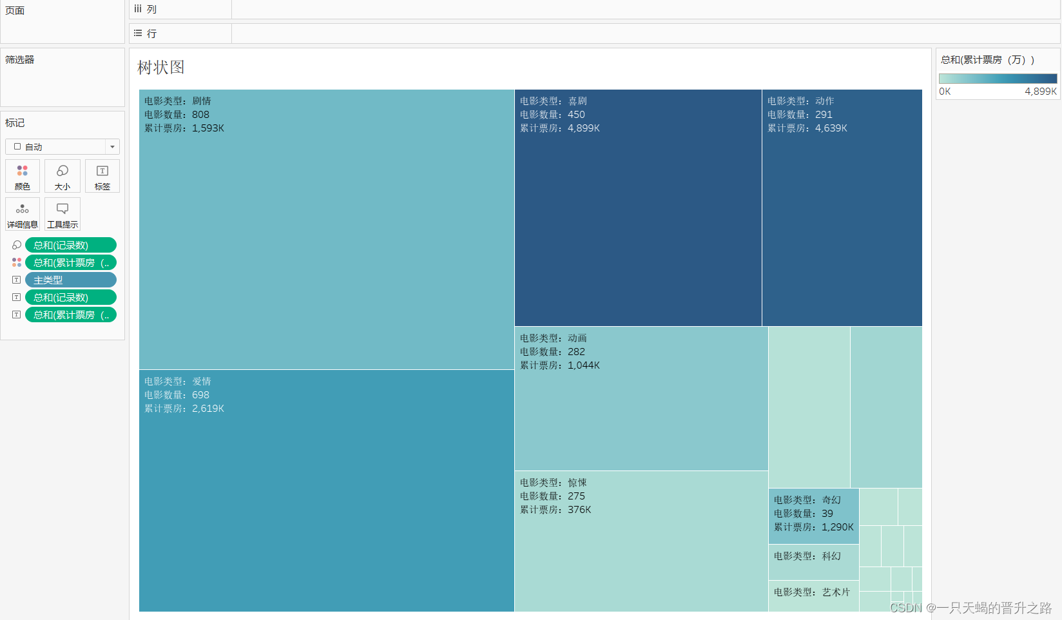Select the 剧情 treemap tile

click(327, 229)
